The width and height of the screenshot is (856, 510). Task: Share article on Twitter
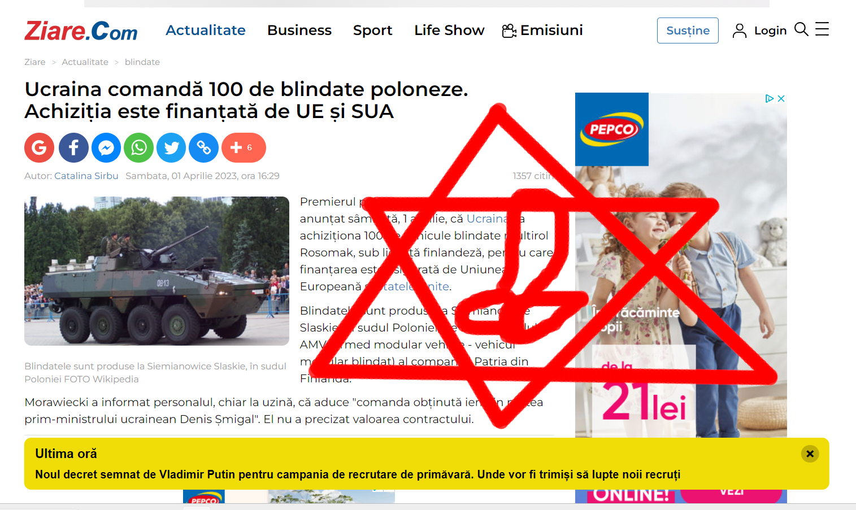171,148
